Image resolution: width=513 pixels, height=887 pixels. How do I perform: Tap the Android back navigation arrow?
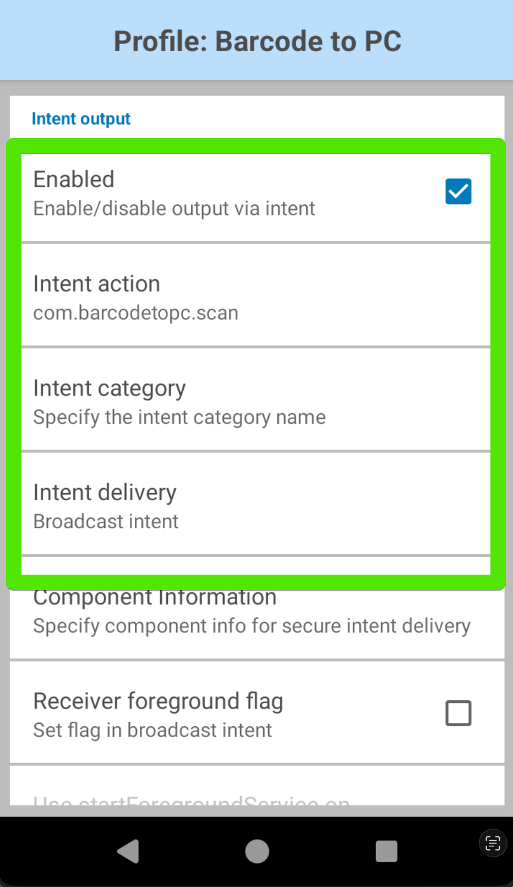(129, 851)
